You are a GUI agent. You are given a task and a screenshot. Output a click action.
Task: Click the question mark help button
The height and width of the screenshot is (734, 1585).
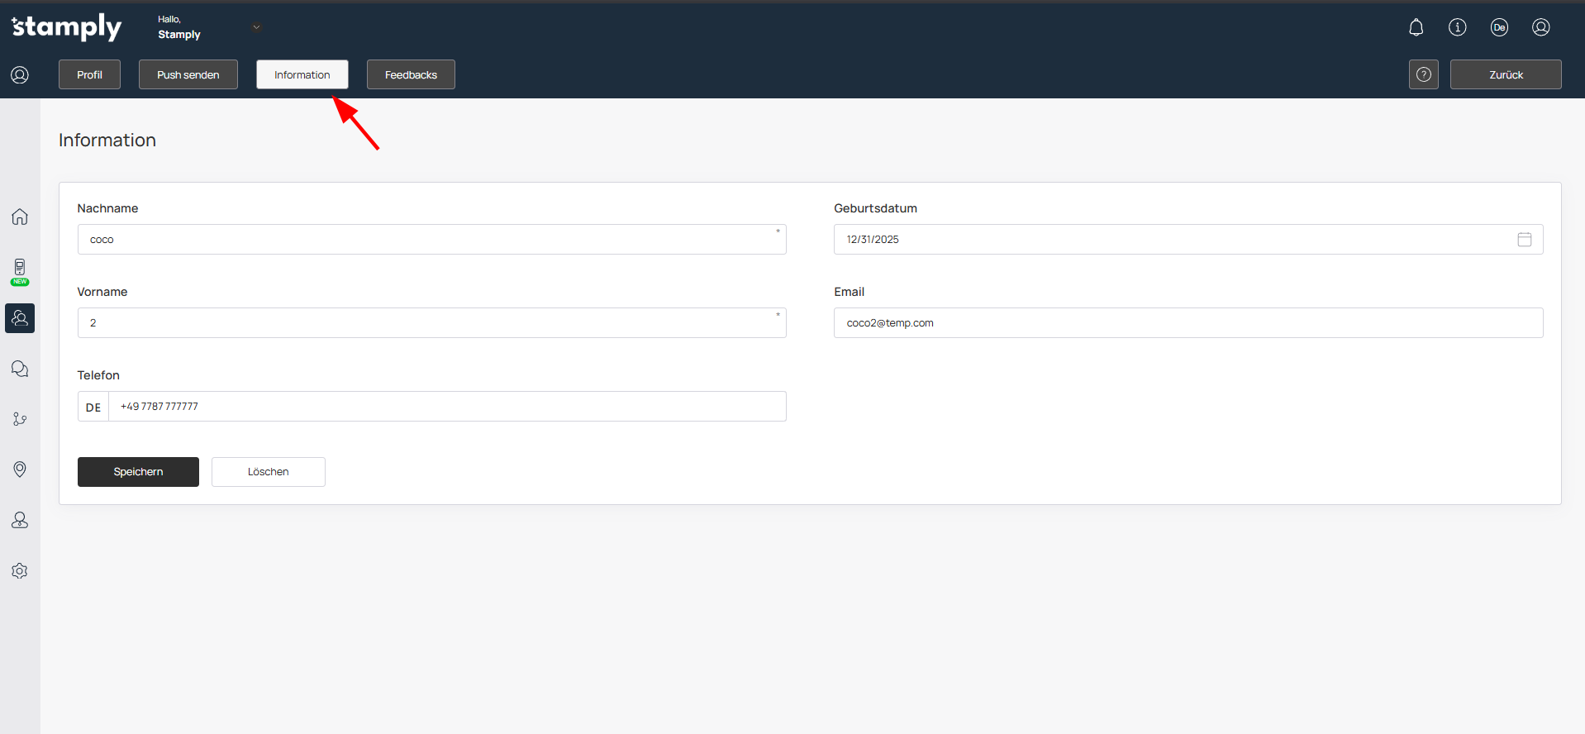coord(1423,74)
